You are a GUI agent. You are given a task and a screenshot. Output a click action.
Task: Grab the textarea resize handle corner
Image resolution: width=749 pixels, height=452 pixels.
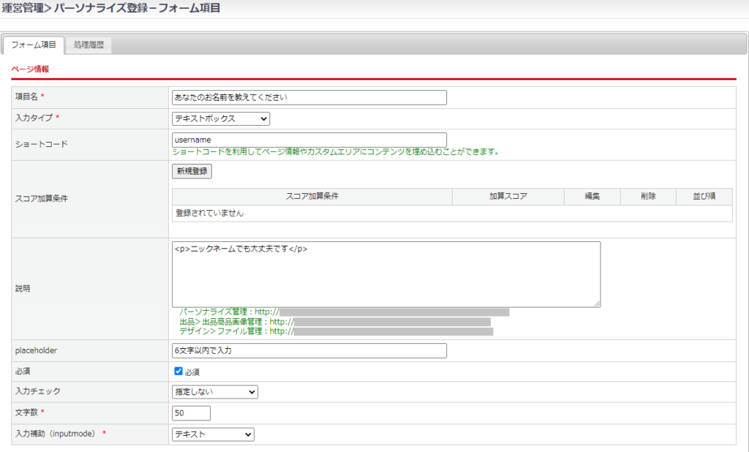pyautogui.click(x=597, y=304)
